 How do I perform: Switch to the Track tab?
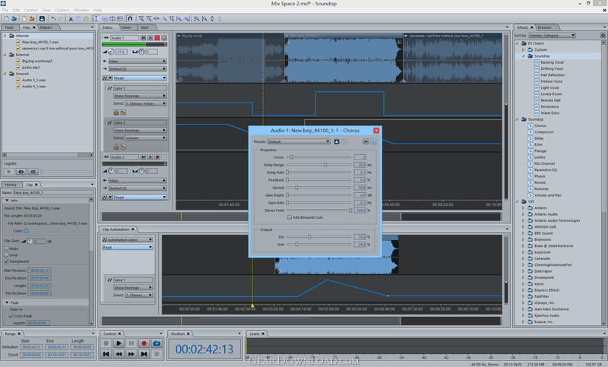(x=9, y=27)
